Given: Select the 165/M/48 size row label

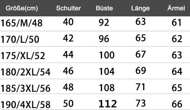Looking at the screenshot, I should pyautogui.click(x=22, y=23).
